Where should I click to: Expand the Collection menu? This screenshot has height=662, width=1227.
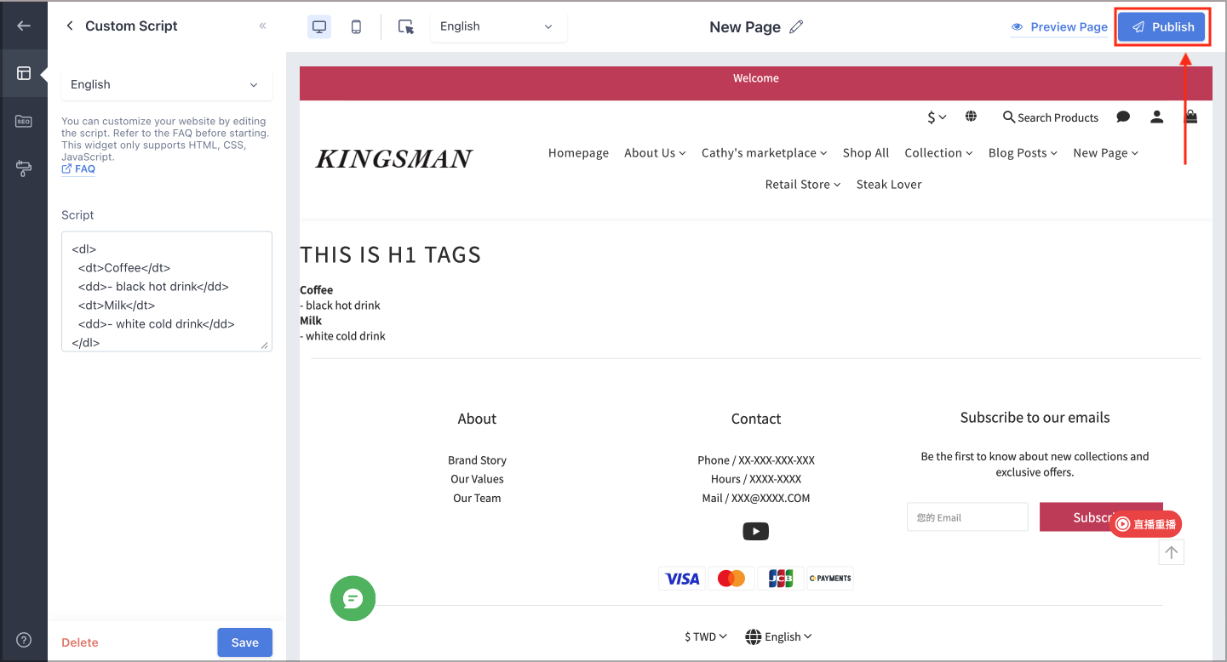tap(938, 153)
